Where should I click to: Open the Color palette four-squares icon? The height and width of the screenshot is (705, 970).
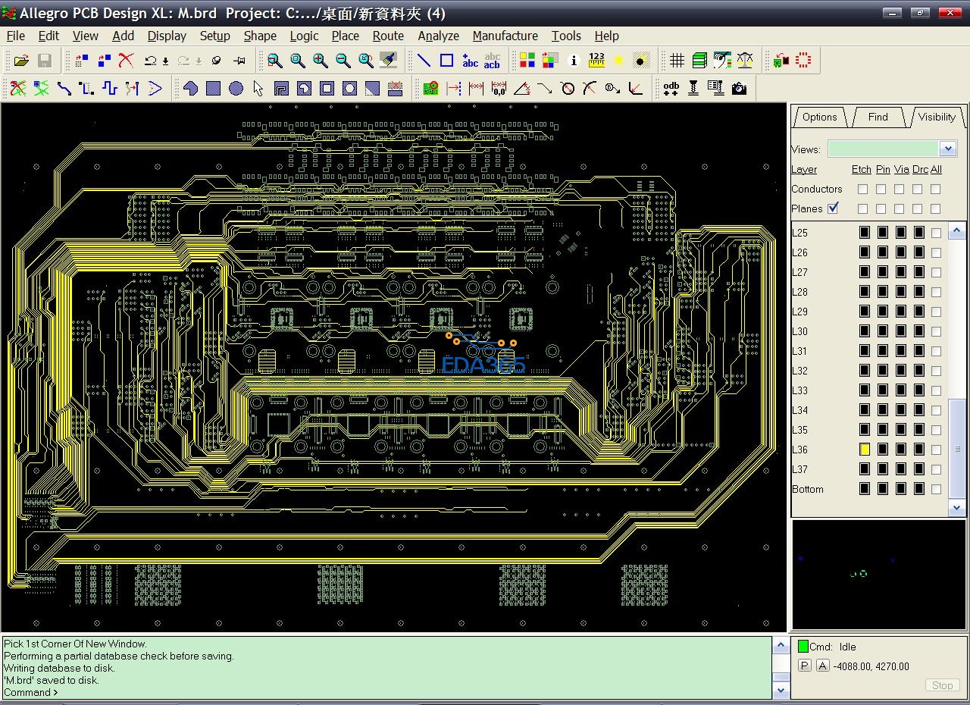click(x=527, y=61)
